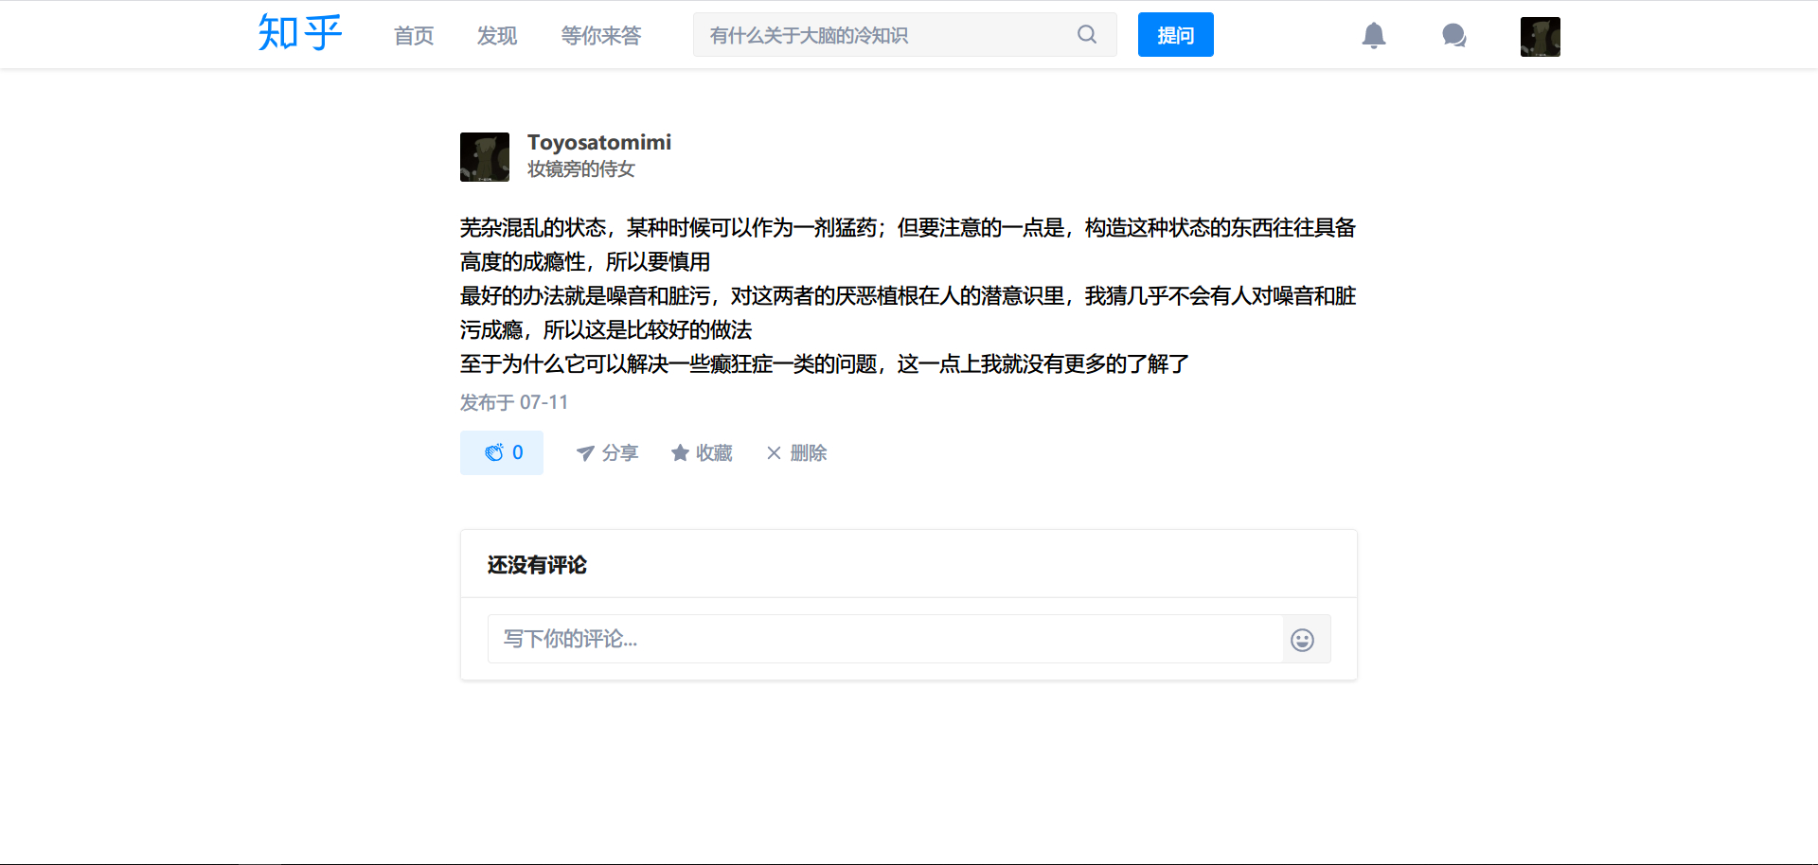Viewport: 1818px width, 865px height.
Task: Switch to 等你来答 tab
Action: (x=600, y=36)
